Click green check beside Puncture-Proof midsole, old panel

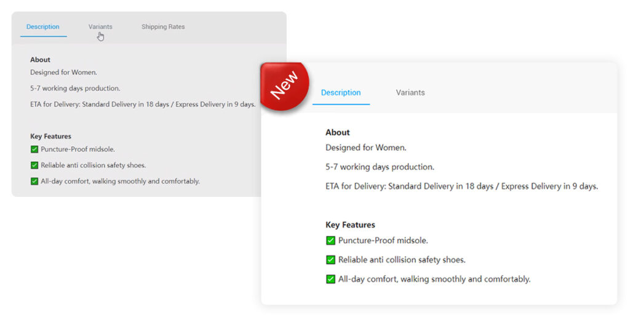[x=34, y=149]
